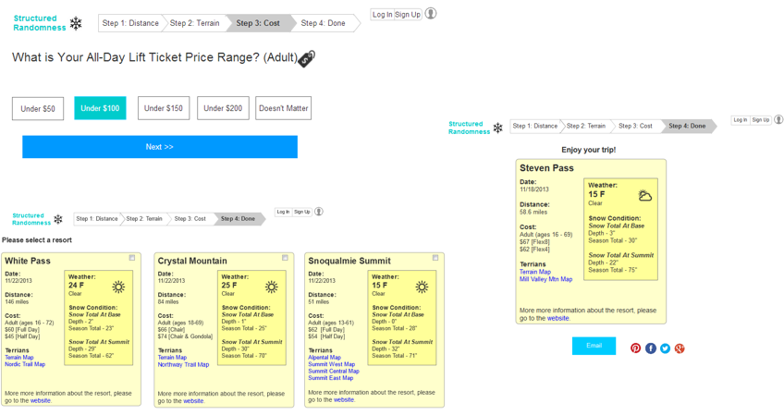Click the 'Enjoy your trip!' heading

click(x=589, y=150)
